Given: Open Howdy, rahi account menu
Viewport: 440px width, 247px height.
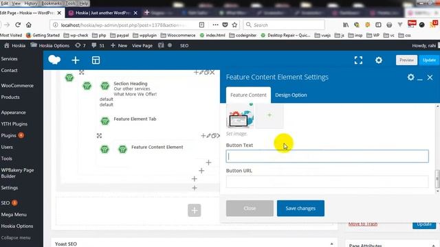Looking at the screenshot, I should point(425,45).
